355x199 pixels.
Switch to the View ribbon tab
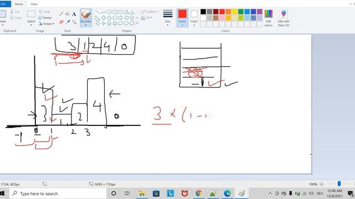[34, 4]
